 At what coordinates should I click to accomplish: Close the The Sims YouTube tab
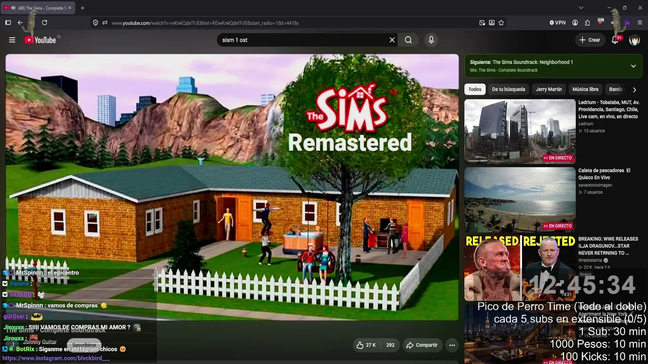click(69, 8)
